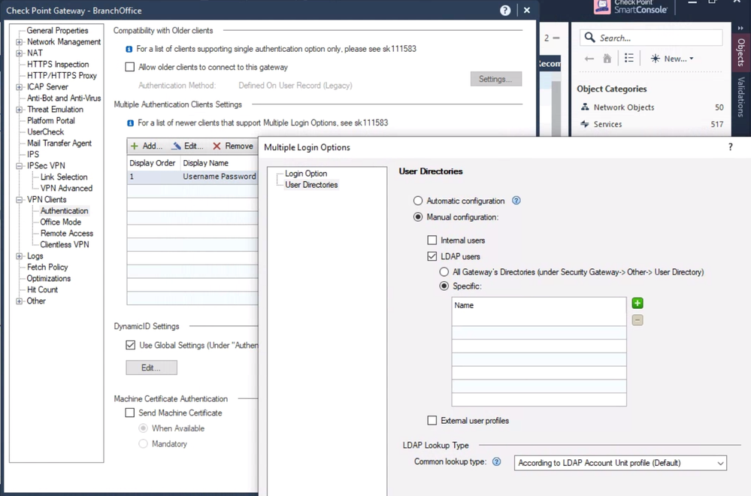Select Manual configuration radio
Image resolution: width=751 pixels, height=496 pixels.
(418, 217)
